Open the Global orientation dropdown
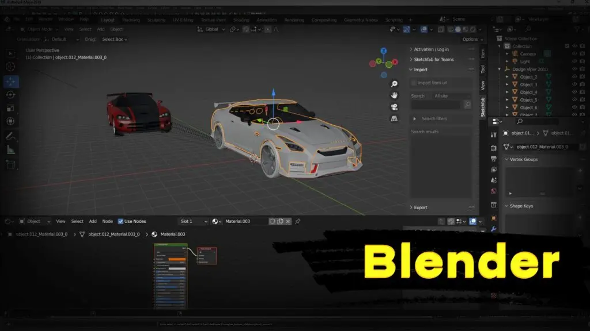 tap(211, 29)
